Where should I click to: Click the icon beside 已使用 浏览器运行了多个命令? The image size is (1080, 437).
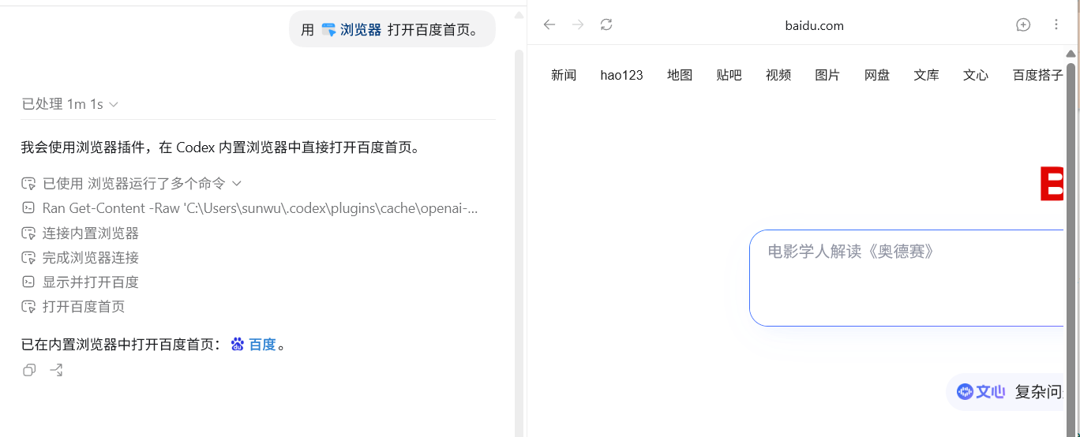pyautogui.click(x=28, y=183)
